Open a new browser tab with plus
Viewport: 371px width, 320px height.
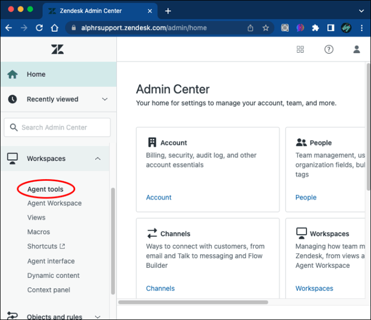(168, 11)
